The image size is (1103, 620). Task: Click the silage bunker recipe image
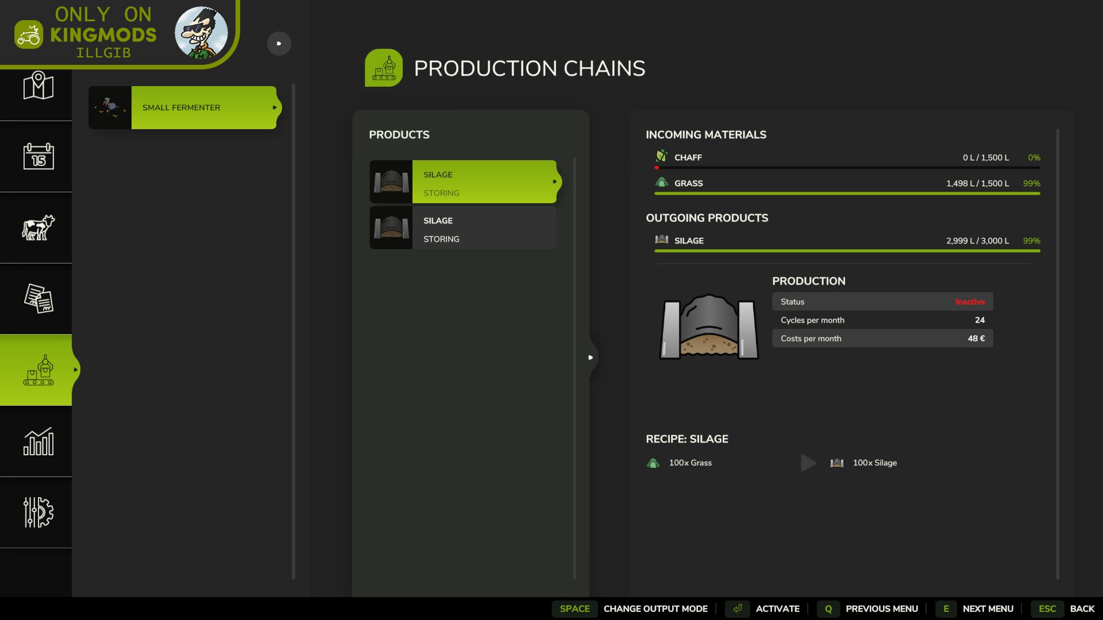708,327
